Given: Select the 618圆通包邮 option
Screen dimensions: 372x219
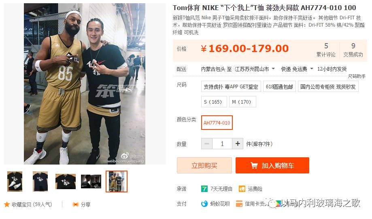Looking at the screenshot, I should pyautogui.click(x=279, y=87).
